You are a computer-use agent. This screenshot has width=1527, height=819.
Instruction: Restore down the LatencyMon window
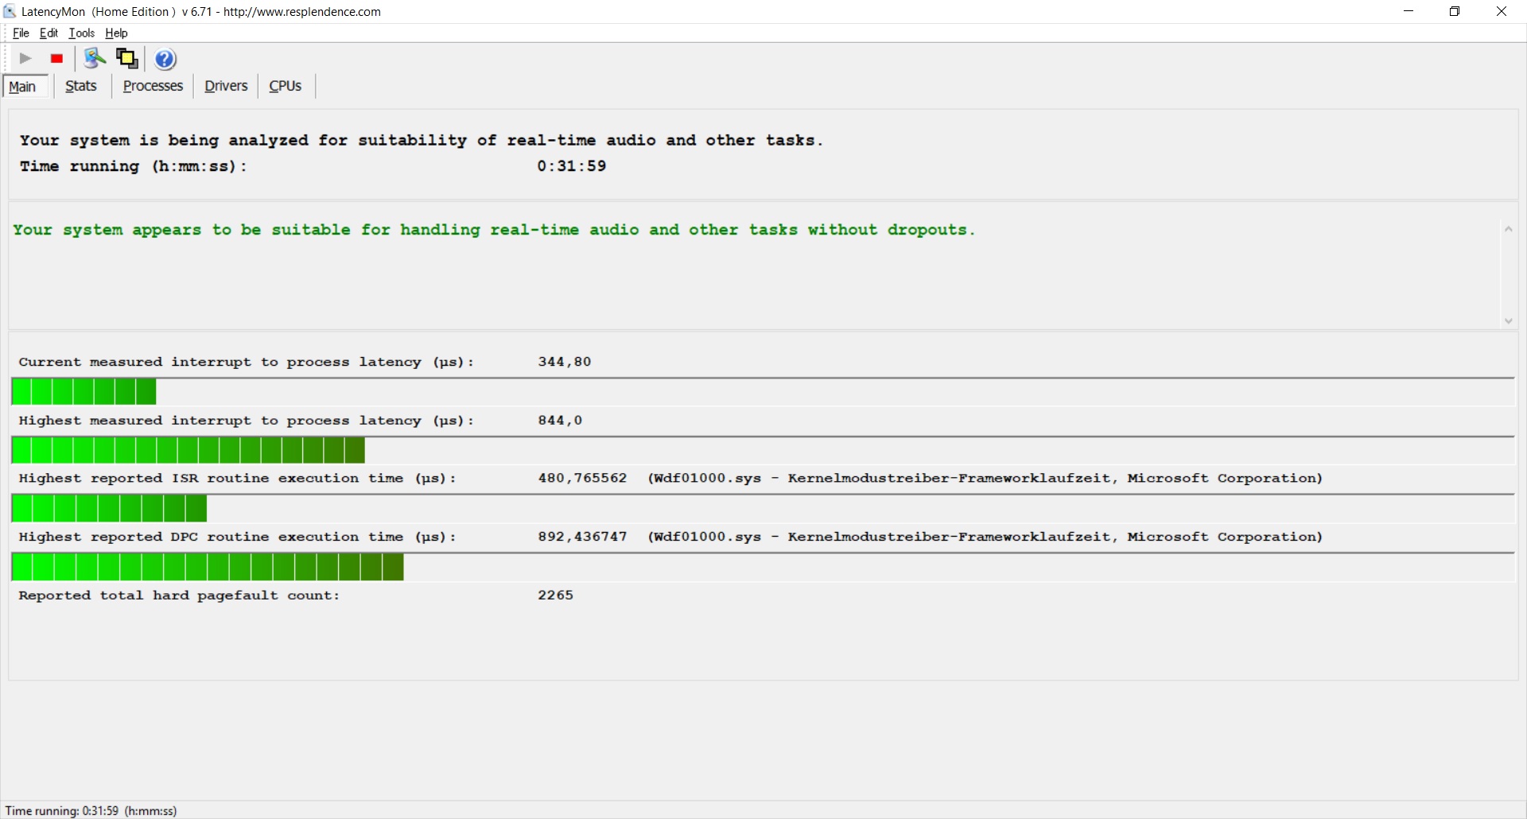1455,11
